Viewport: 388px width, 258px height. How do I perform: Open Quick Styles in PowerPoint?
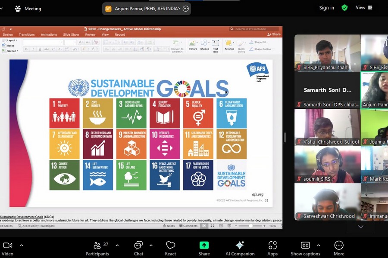tap(241, 46)
